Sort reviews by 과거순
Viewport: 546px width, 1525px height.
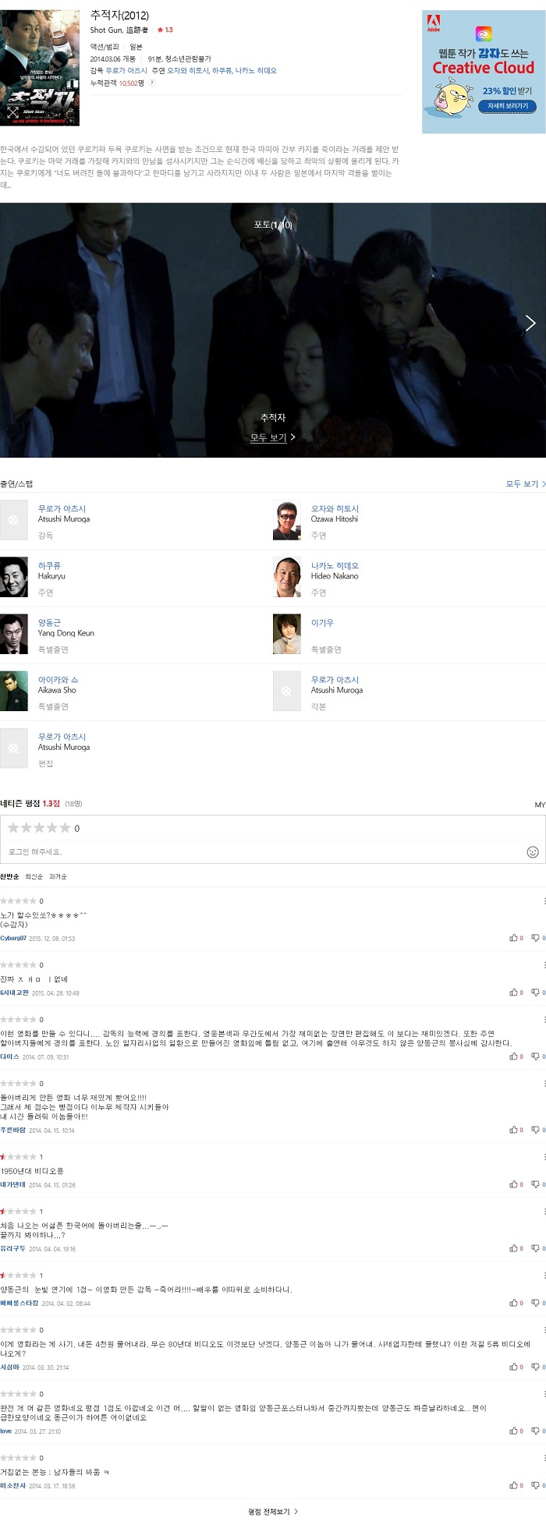[x=58, y=876]
